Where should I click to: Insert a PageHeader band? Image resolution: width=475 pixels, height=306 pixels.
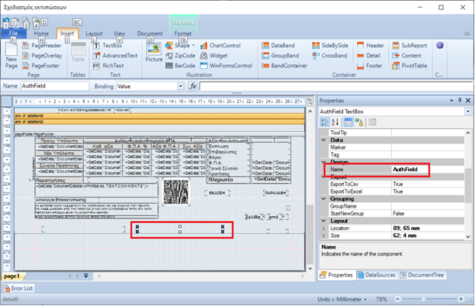click(42, 46)
